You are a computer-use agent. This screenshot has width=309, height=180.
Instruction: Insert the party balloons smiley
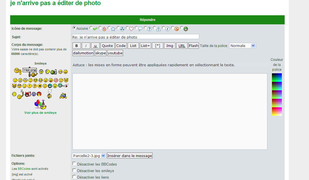click(x=40, y=104)
